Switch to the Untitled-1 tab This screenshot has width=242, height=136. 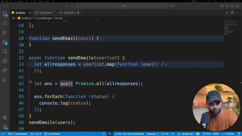pyautogui.click(x=69, y=13)
